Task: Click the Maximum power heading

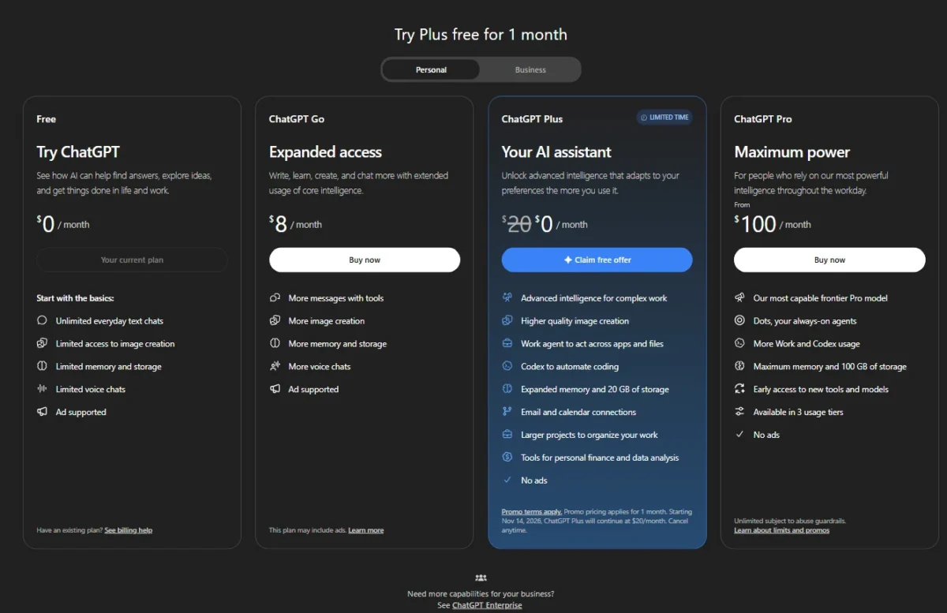Action: point(792,152)
